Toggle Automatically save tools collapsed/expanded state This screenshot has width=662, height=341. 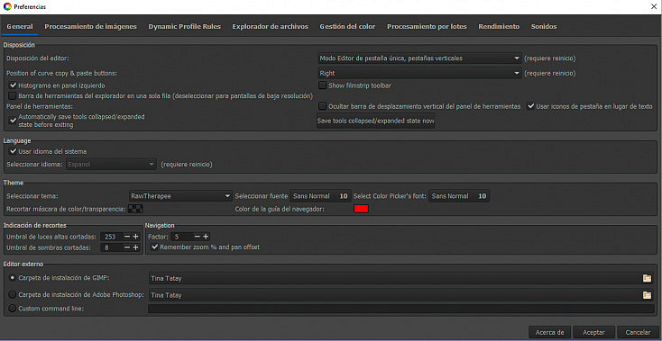pos(13,121)
